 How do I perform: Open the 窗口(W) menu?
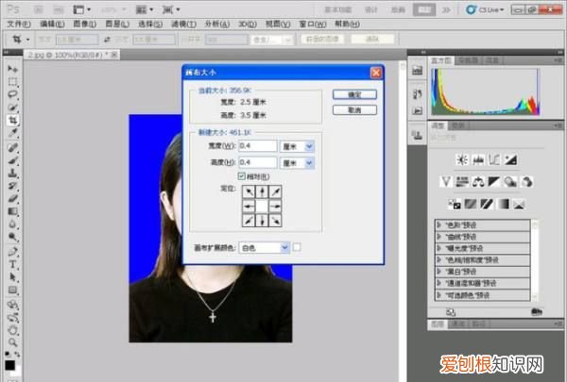click(313, 24)
